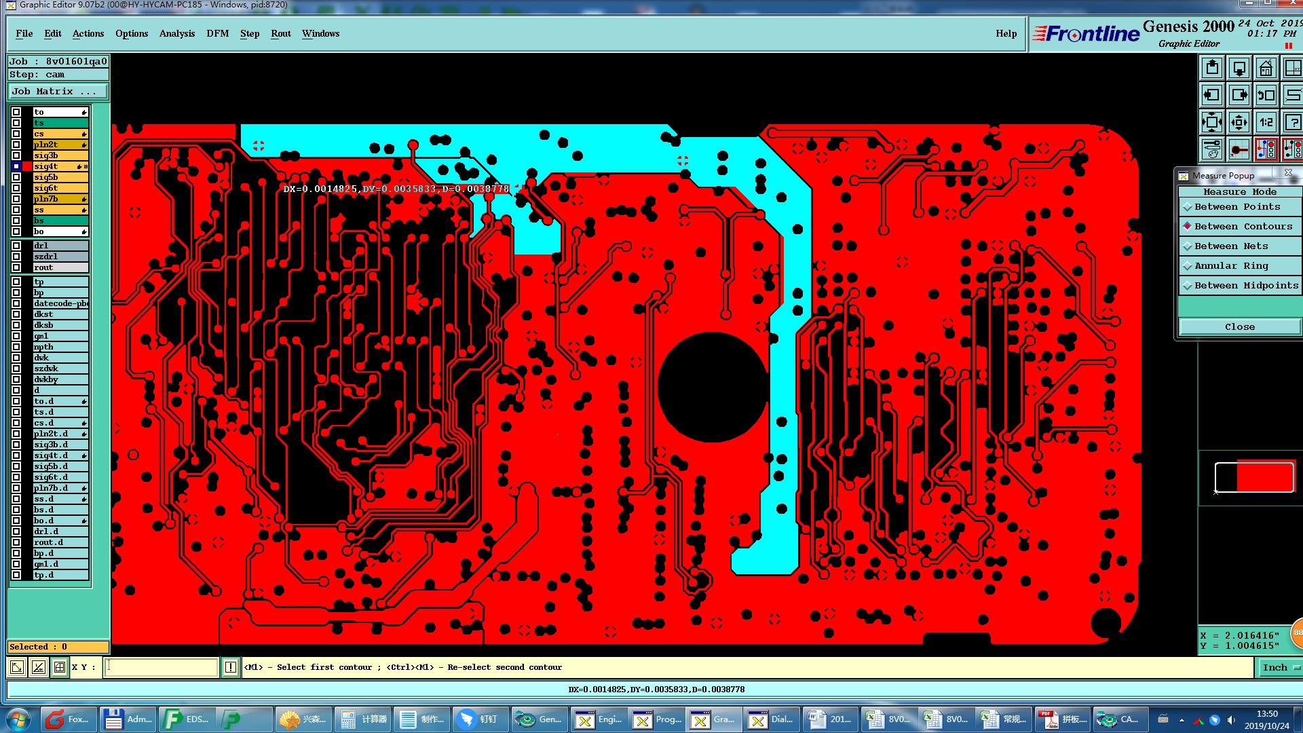1303x733 pixels.
Task: Select the Annular Ring measure mode
Action: [x=1231, y=266]
